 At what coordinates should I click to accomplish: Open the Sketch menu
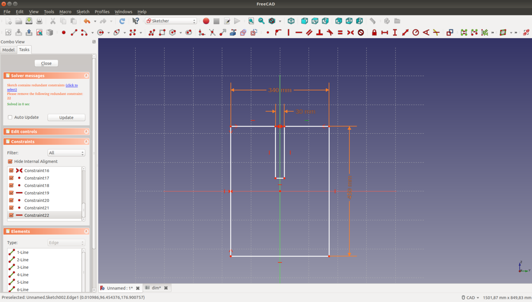(x=83, y=12)
